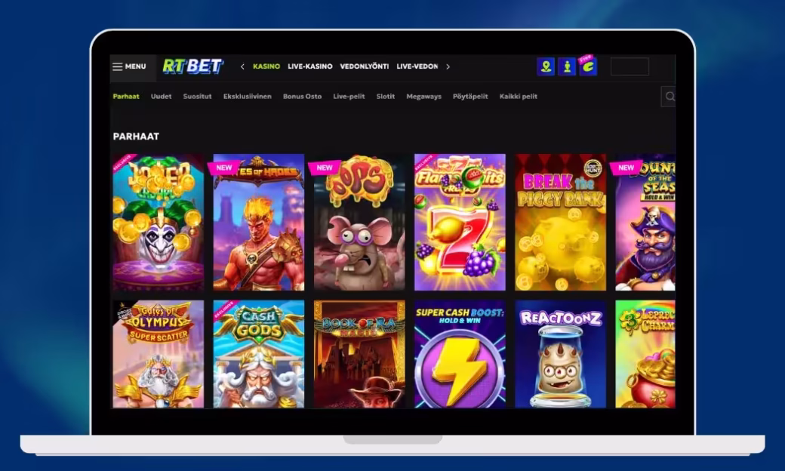Open the Eksklusiivinen tab
The image size is (785, 471).
point(248,96)
